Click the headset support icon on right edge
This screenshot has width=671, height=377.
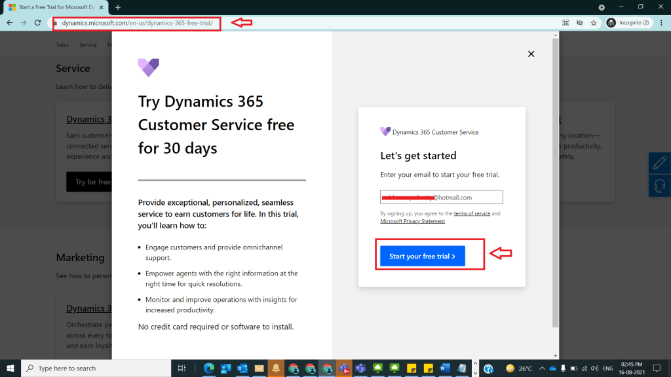660,185
